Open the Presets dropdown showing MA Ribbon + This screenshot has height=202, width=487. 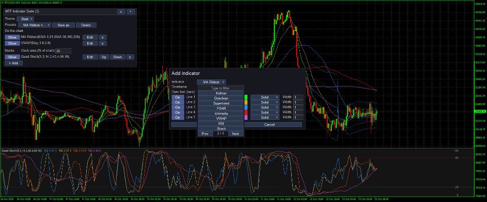(34, 25)
